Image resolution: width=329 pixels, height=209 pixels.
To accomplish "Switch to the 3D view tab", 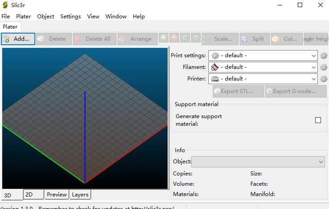I will pyautogui.click(x=12, y=195).
